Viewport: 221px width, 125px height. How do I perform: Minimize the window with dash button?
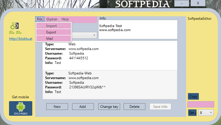tap(182, 3)
